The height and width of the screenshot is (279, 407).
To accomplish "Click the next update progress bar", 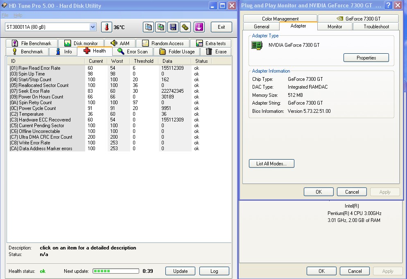I will (x=116, y=271).
